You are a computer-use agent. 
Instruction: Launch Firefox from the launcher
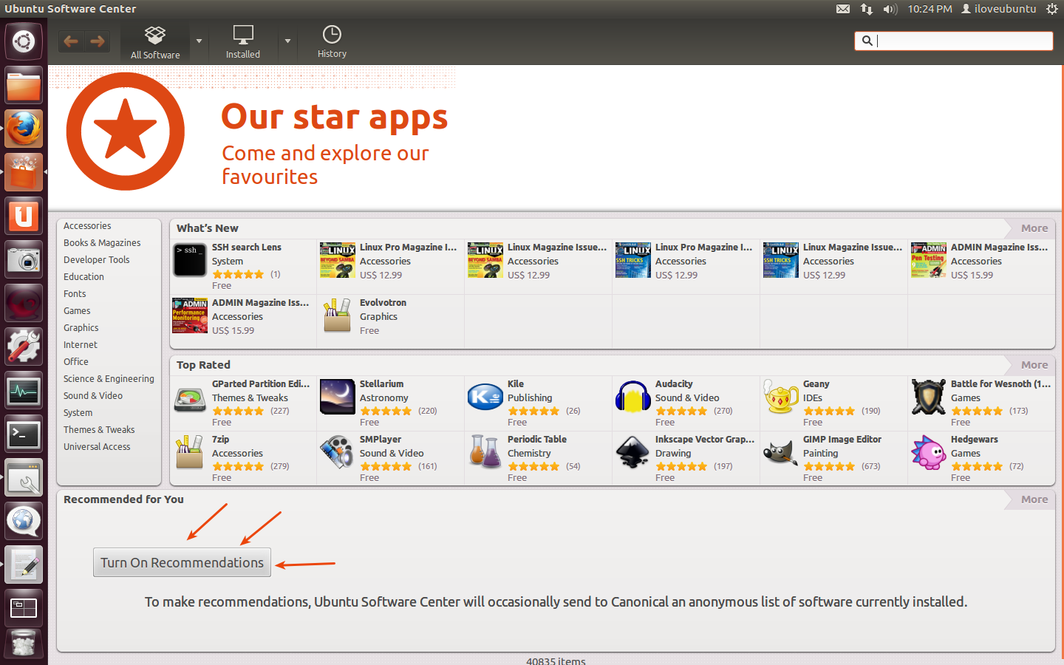[x=24, y=129]
